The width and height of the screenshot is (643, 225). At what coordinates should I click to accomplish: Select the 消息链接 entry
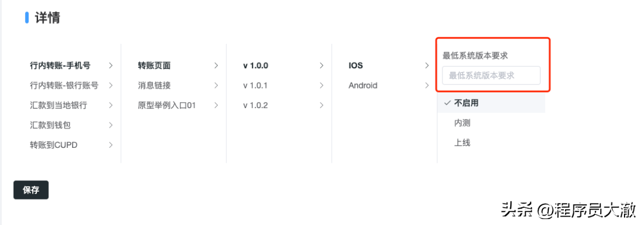pos(154,85)
